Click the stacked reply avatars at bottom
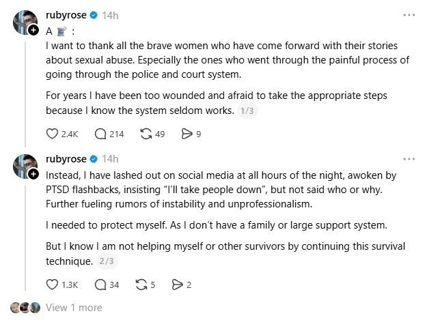The width and height of the screenshot is (429, 320). (x=25, y=308)
